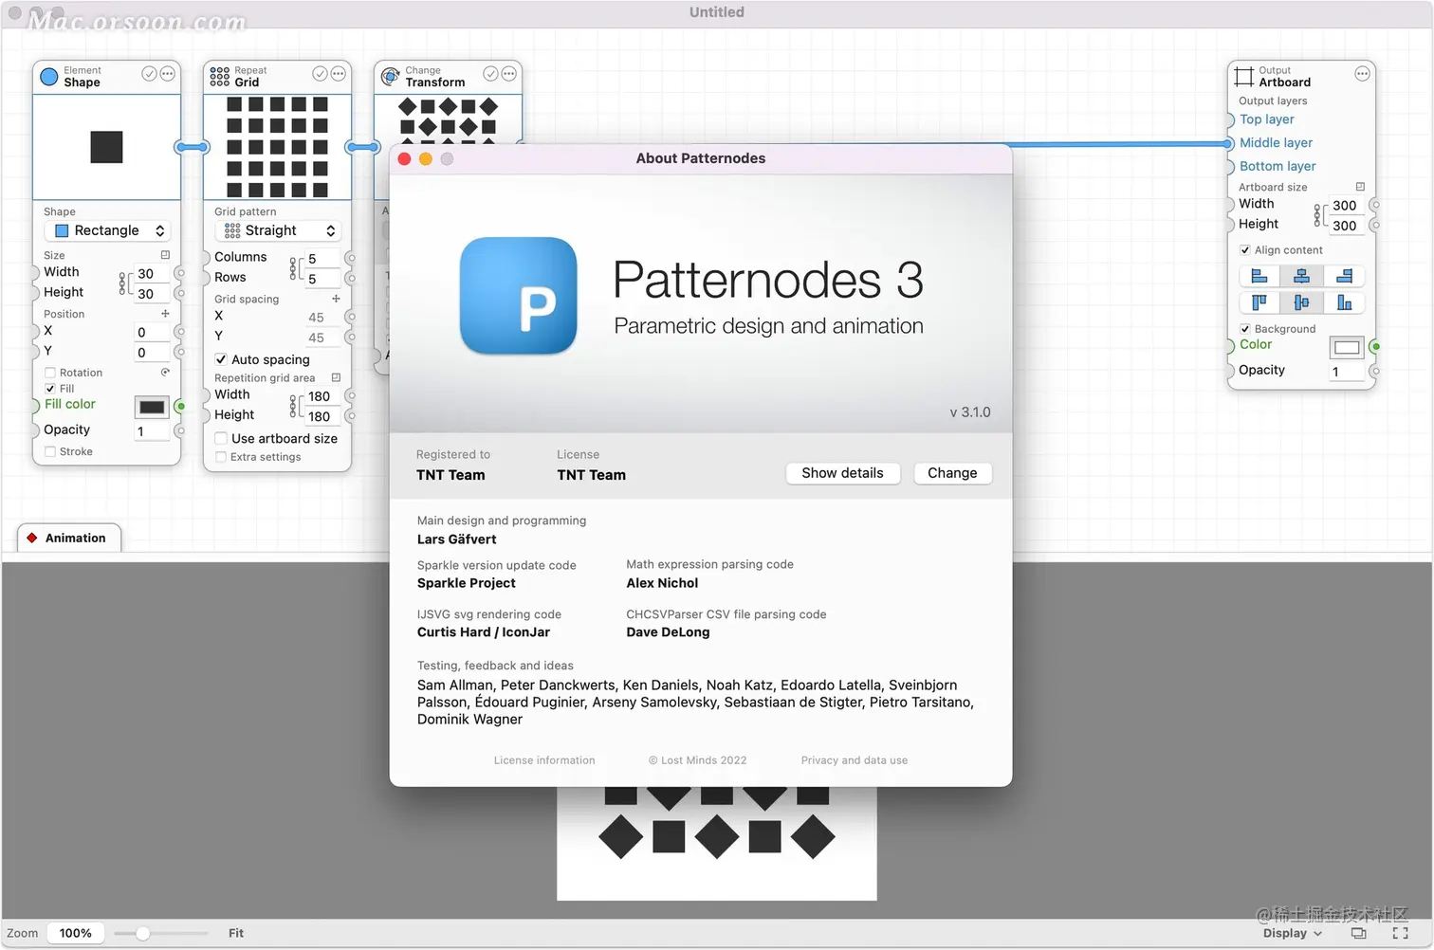Click the align right icon in Artboard node
Screen dimensions: 1434x950
pyautogui.click(x=1344, y=276)
